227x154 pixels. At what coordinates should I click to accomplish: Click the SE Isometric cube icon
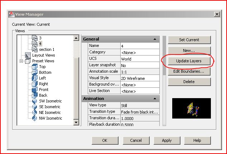coord(35,107)
